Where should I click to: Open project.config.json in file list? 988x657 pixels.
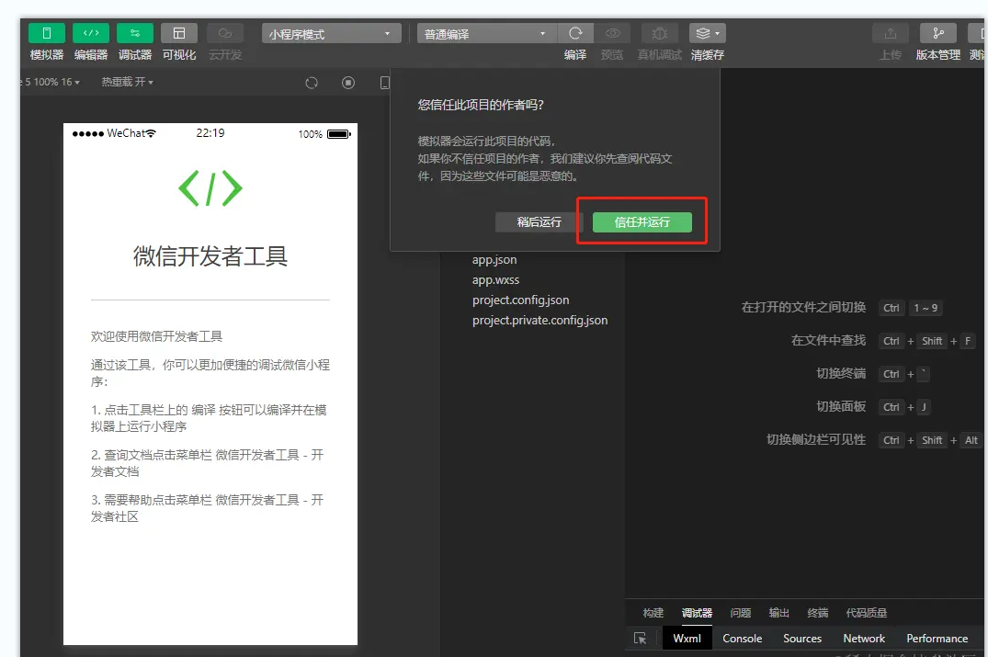point(520,300)
